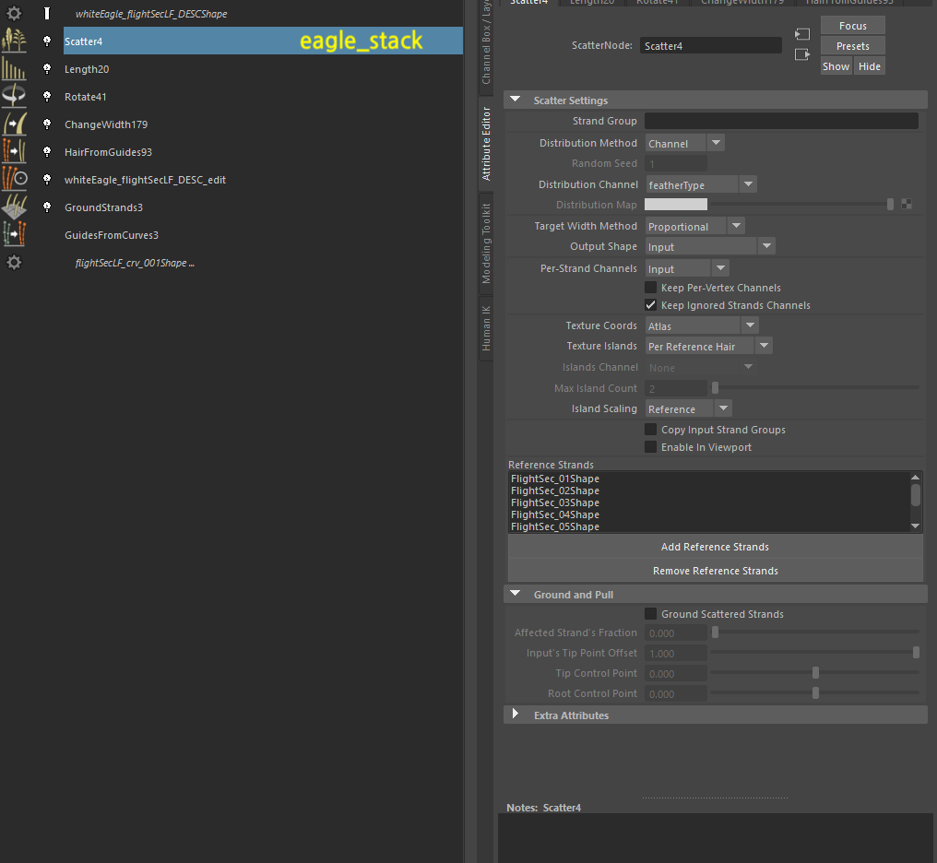937x863 pixels.
Task: Click the Show button
Action: tap(836, 66)
